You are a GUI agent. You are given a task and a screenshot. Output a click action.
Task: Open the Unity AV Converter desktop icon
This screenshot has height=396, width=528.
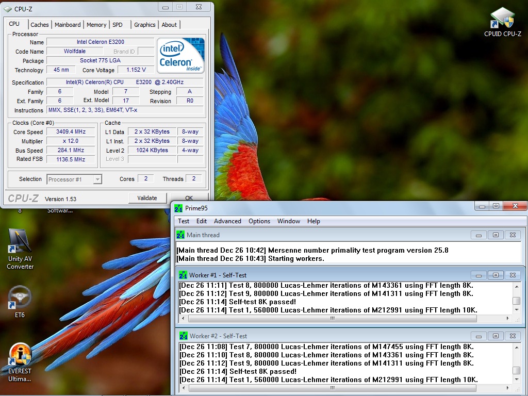[x=20, y=249]
